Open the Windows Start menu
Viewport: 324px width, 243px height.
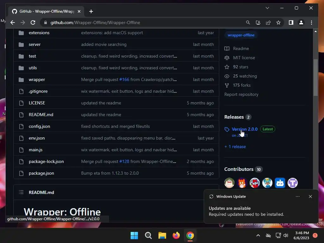(x=134, y=235)
